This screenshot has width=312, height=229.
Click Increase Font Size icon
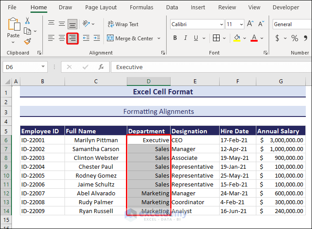[250, 24]
